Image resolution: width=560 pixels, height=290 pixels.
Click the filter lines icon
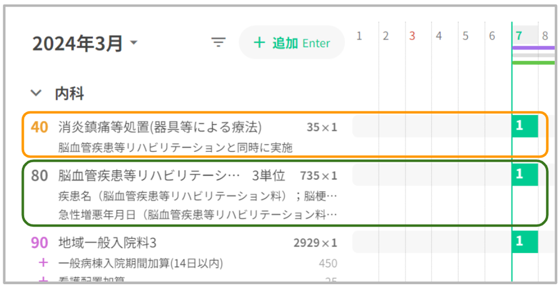click(x=218, y=43)
